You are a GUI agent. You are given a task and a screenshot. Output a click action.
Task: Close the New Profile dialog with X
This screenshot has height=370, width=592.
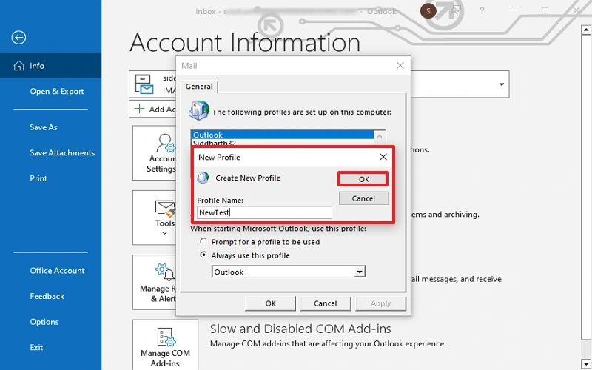tap(383, 157)
